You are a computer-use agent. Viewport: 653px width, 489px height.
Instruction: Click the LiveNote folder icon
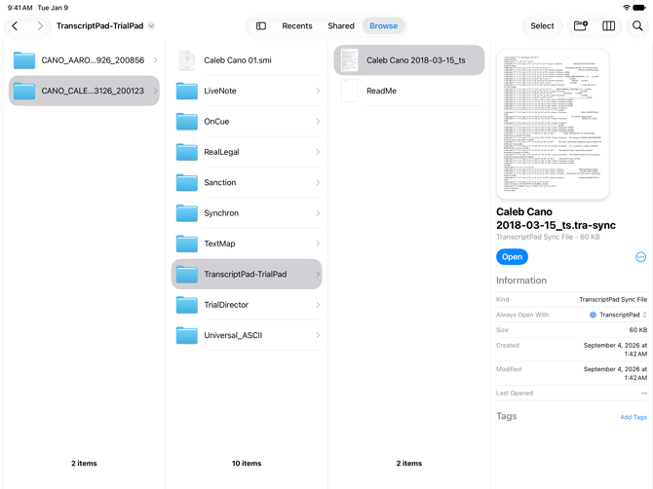(186, 91)
